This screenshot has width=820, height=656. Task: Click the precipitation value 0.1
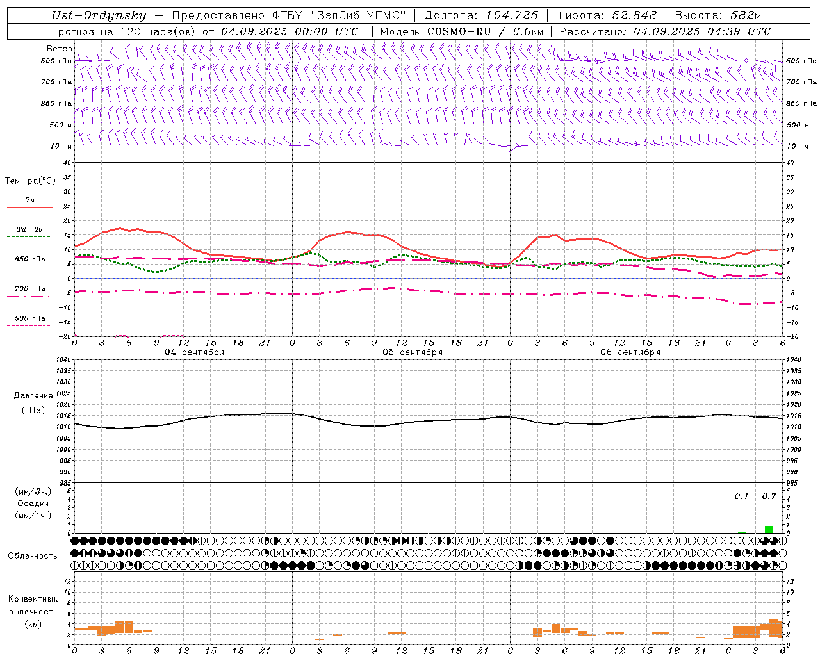click(741, 496)
